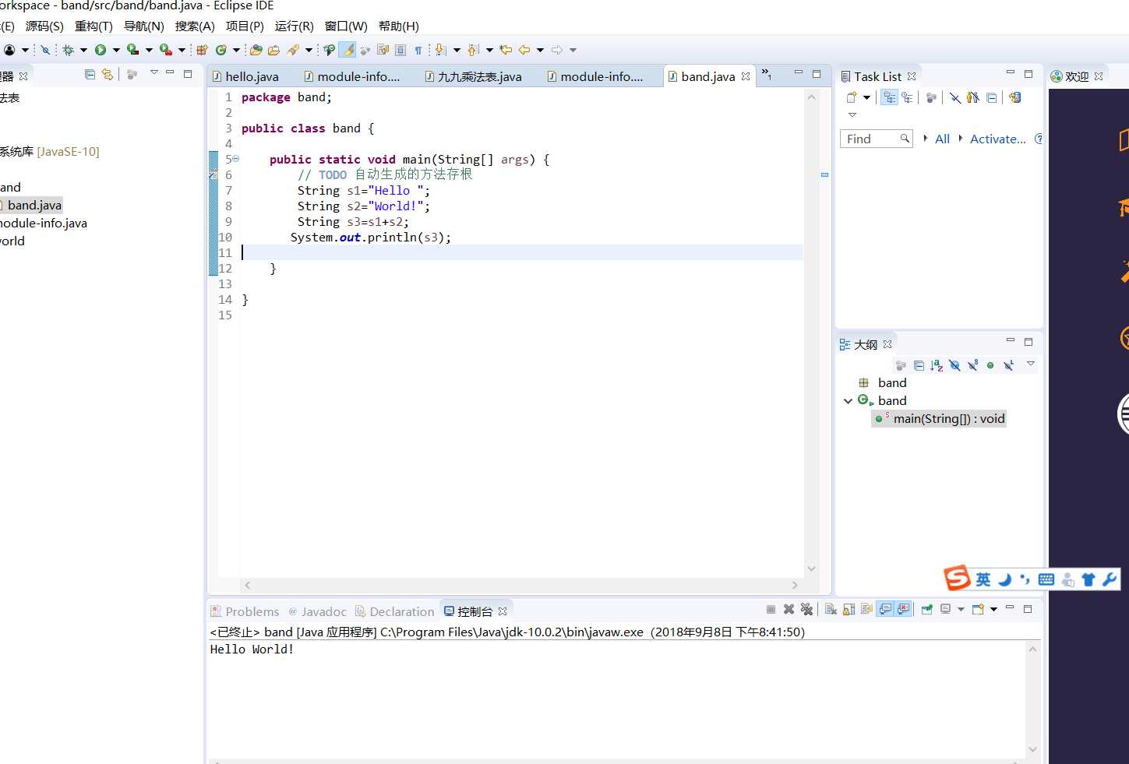Click Sogou IME wrench settings icon
Viewport: 1129px width, 764px height.
coord(1110,579)
